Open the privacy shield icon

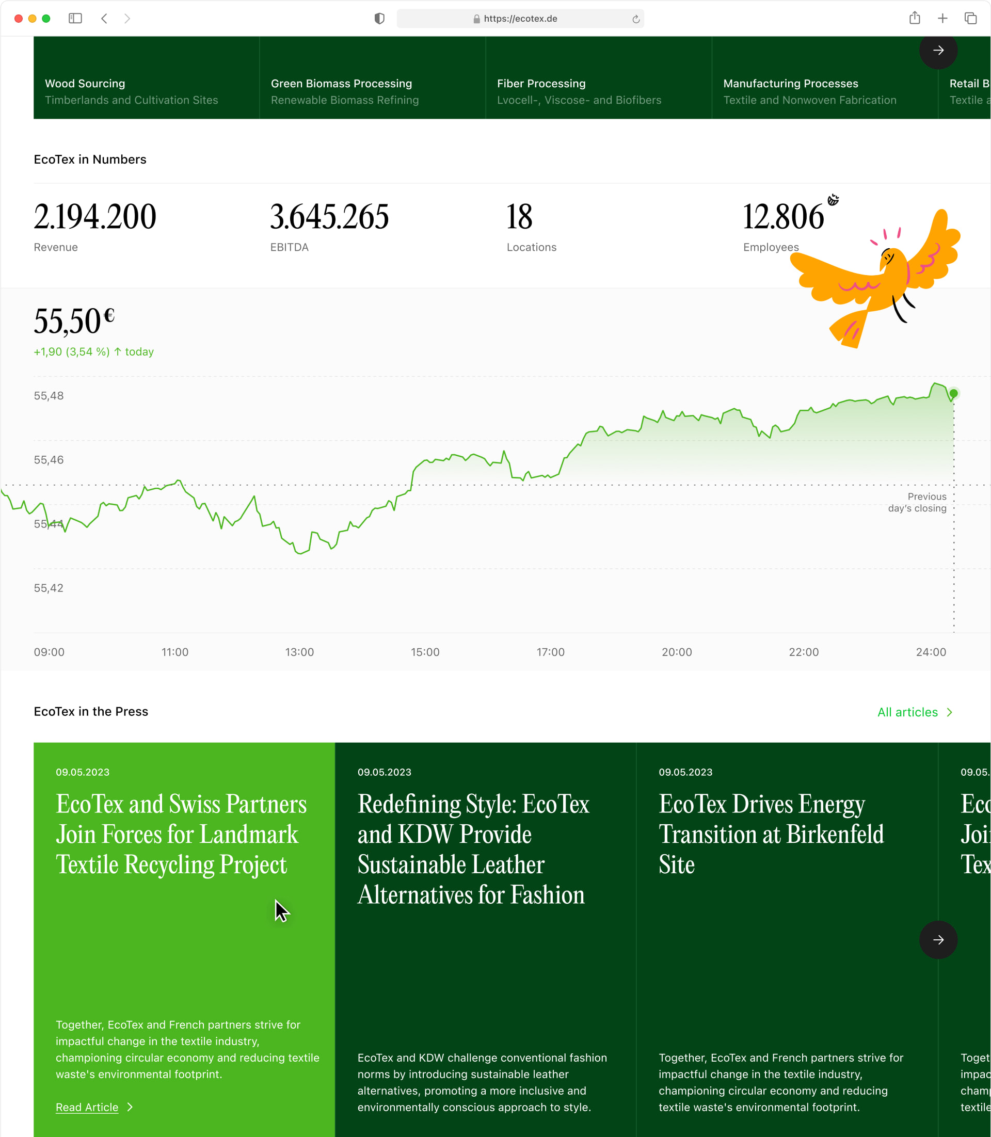[x=379, y=18]
